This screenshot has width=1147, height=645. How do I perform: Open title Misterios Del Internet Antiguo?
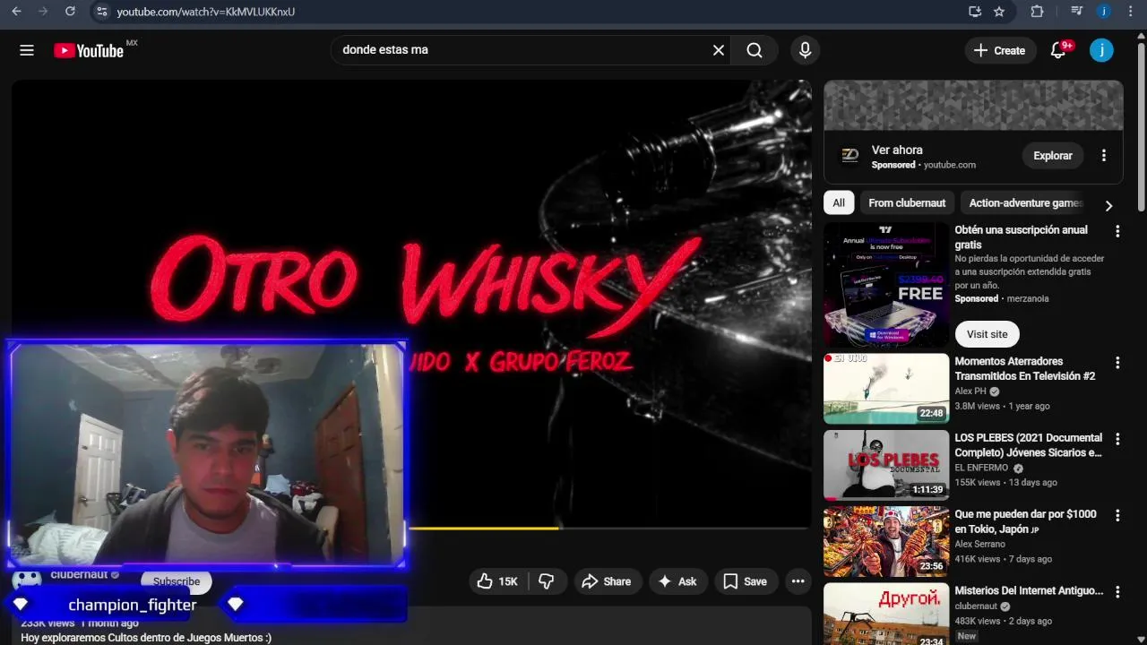pyautogui.click(x=1029, y=591)
